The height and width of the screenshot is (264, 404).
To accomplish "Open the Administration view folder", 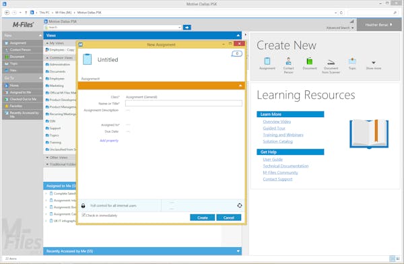I will pyautogui.click(x=58, y=65).
